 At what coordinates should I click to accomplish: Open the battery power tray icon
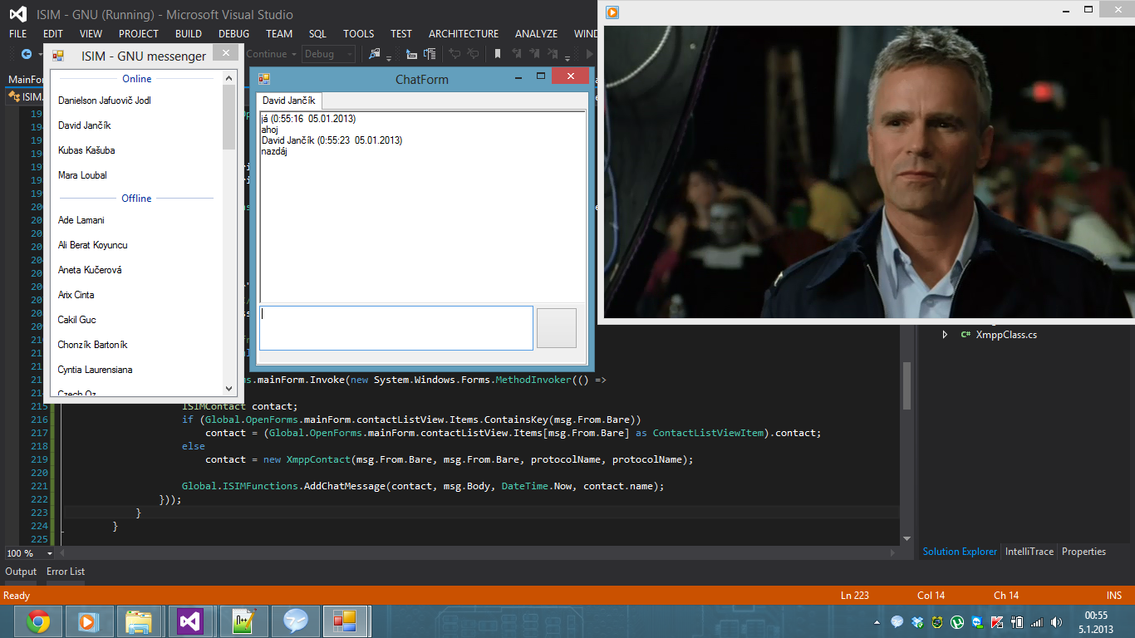click(1016, 621)
